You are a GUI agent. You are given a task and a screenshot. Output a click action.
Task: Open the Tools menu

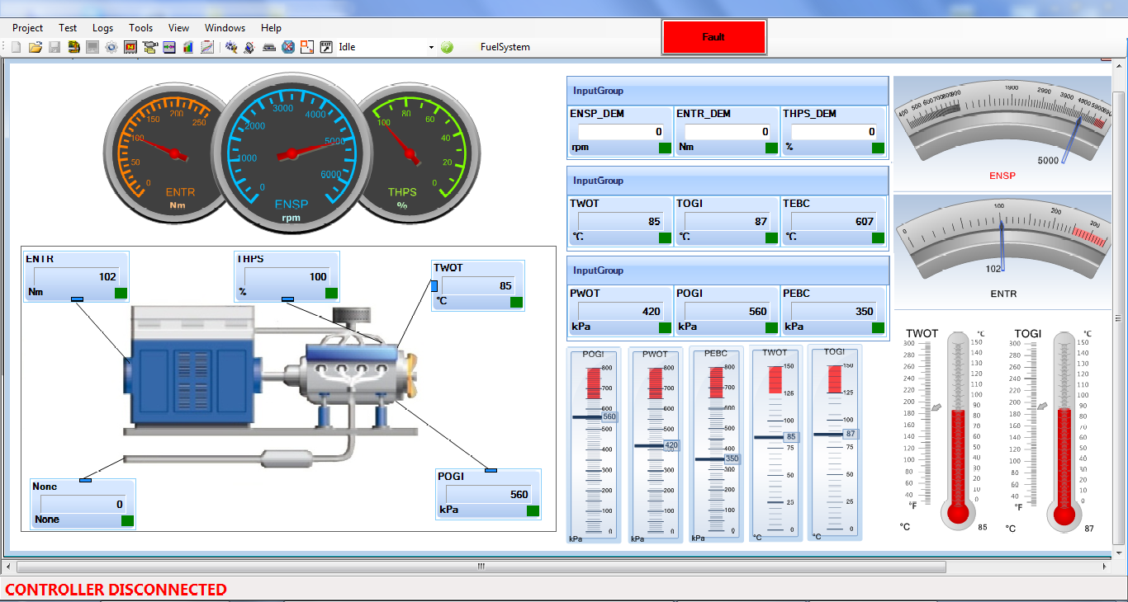[141, 28]
